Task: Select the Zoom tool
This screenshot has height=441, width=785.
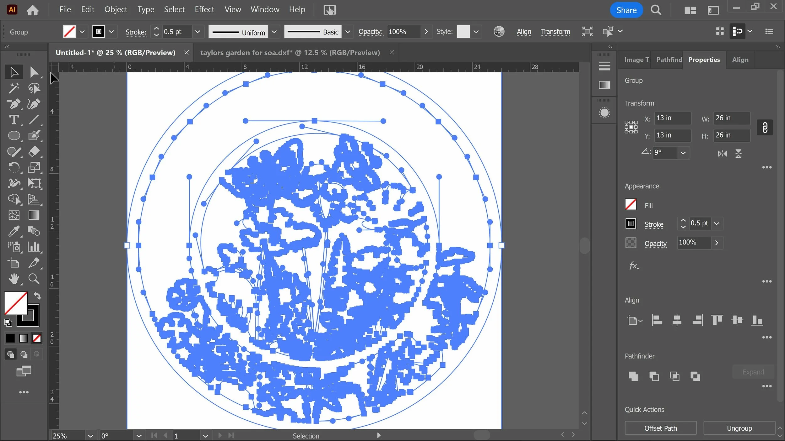Action: coord(34,279)
